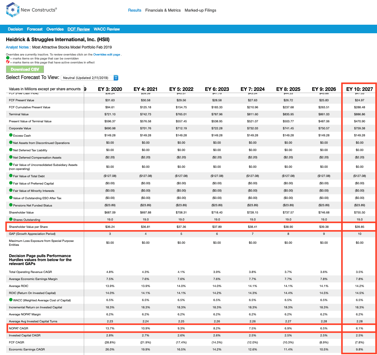Go to Financials & Metrics

click(163, 10)
